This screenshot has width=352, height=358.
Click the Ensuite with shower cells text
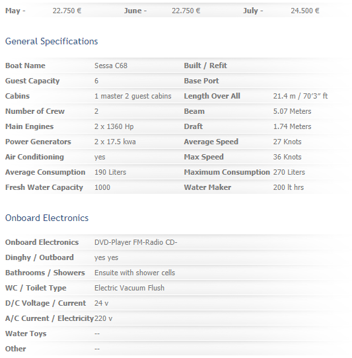[135, 273]
